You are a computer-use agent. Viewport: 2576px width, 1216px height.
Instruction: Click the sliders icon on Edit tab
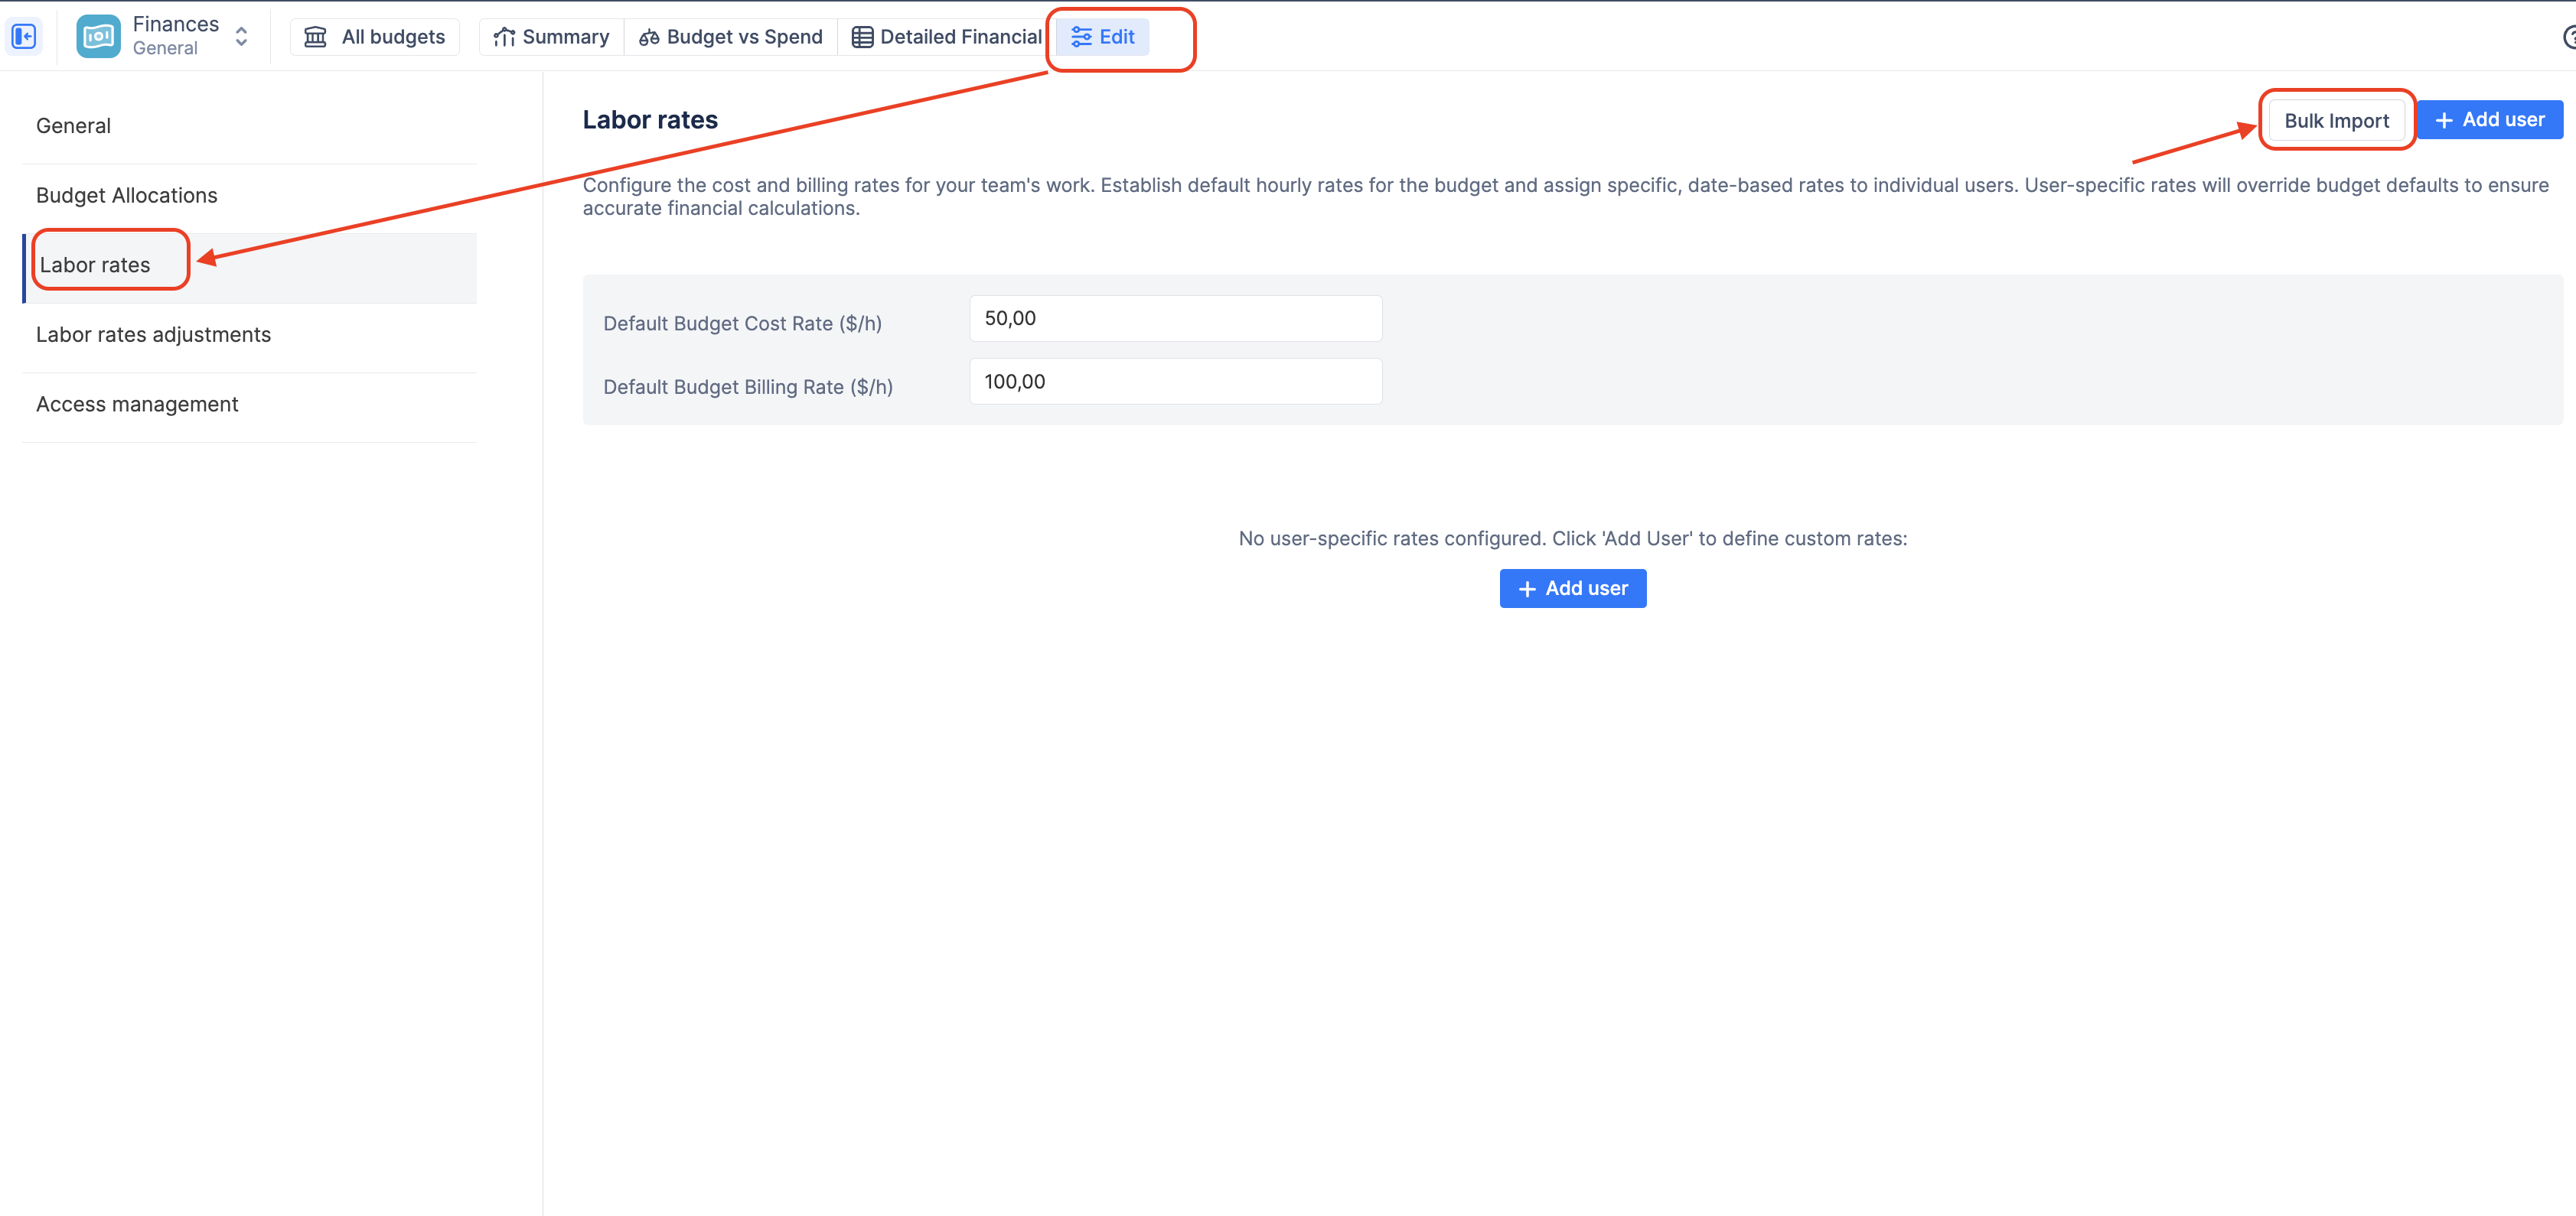(x=1081, y=37)
